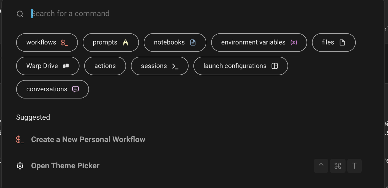The width and height of the screenshot is (388, 188).
Task: Click the sessions terminal prompt icon
Action: (175, 66)
